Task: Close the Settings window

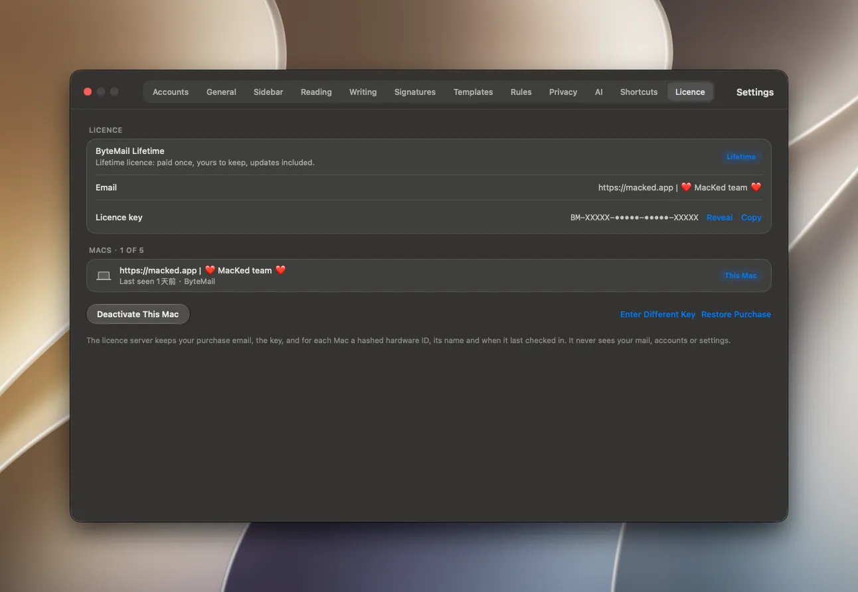Action: 88,92
